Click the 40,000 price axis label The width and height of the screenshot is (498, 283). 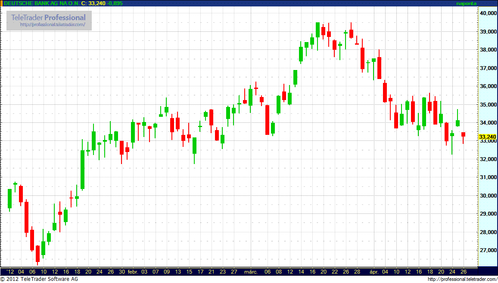pyautogui.click(x=488, y=13)
